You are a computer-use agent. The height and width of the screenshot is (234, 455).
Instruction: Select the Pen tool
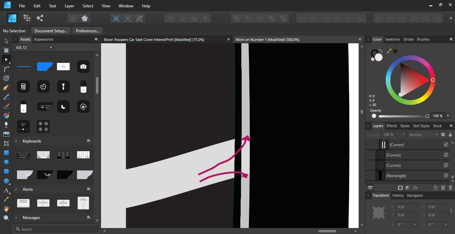point(6,88)
